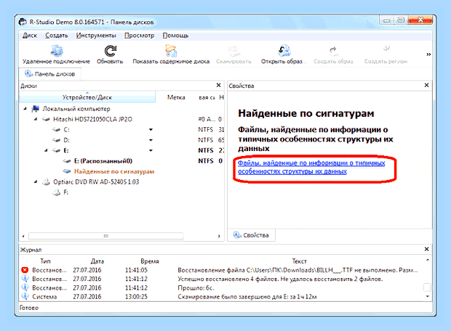The image size is (451, 331).
Task: Click the R-Studio app icon in title bar
Action: 23,22
